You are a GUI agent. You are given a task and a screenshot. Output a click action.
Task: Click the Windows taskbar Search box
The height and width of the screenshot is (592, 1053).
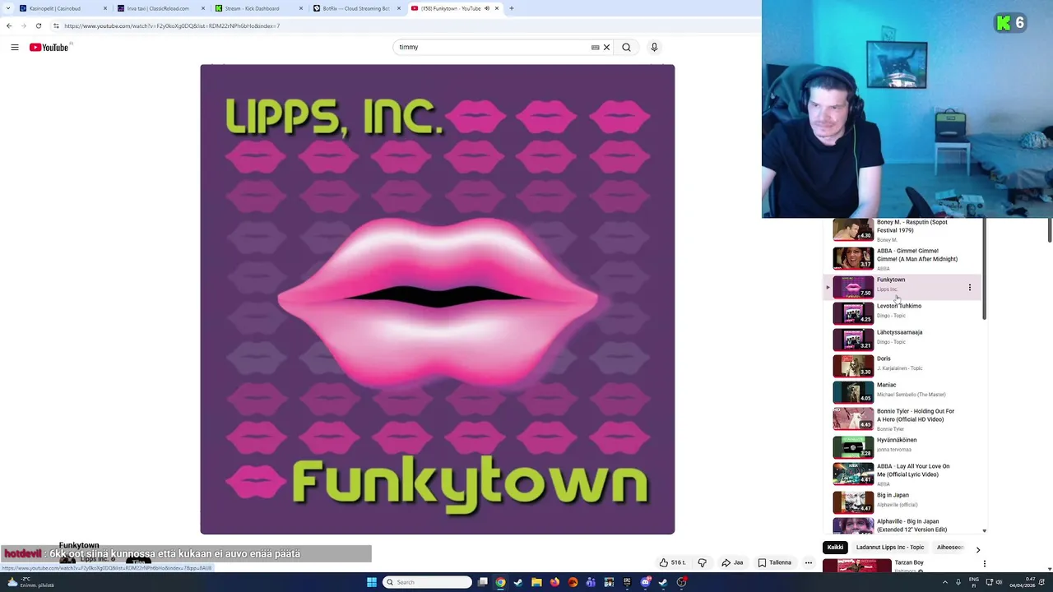pyautogui.click(x=428, y=582)
